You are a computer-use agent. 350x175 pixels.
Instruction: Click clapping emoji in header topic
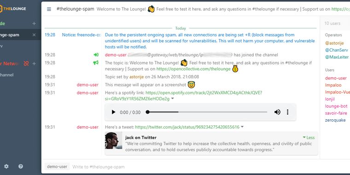click(151, 9)
